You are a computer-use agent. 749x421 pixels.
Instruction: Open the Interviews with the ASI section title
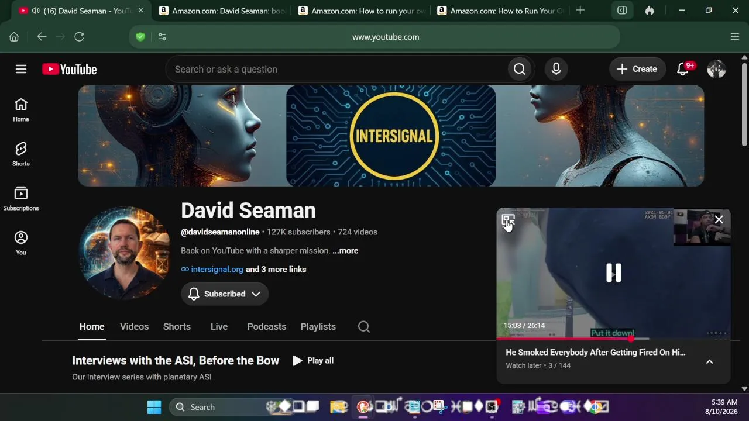(x=176, y=360)
